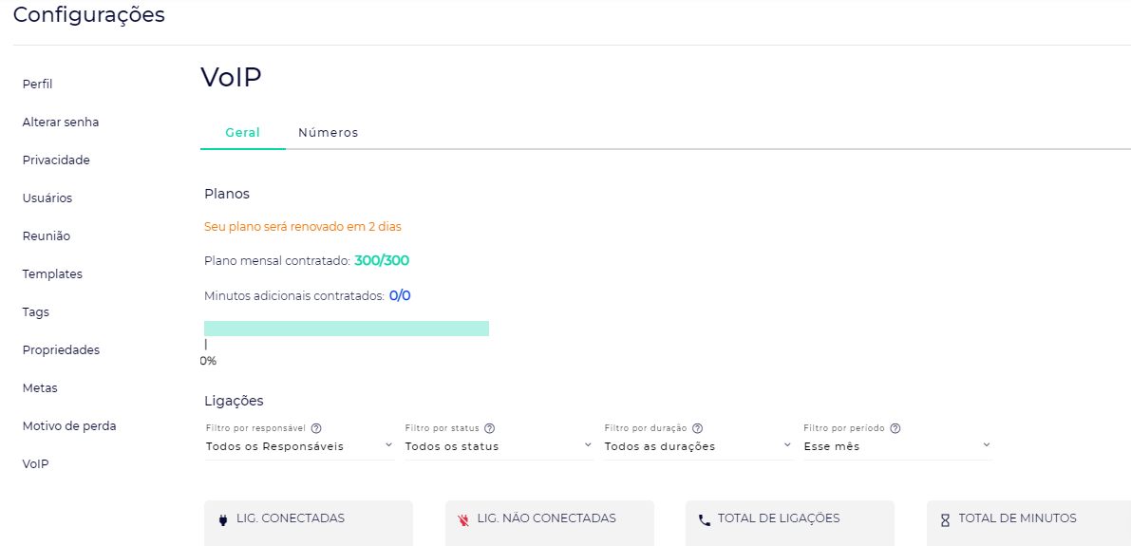Select the Geral tab
The width and height of the screenshot is (1131, 546).
242,133
